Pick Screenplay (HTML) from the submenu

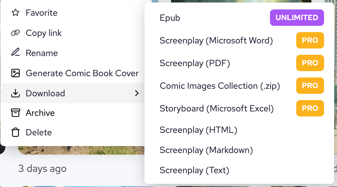198,130
